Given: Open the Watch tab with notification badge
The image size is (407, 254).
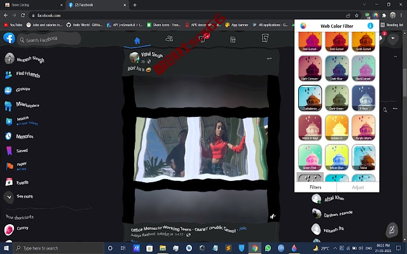Looking at the screenshot, I should [x=202, y=38].
